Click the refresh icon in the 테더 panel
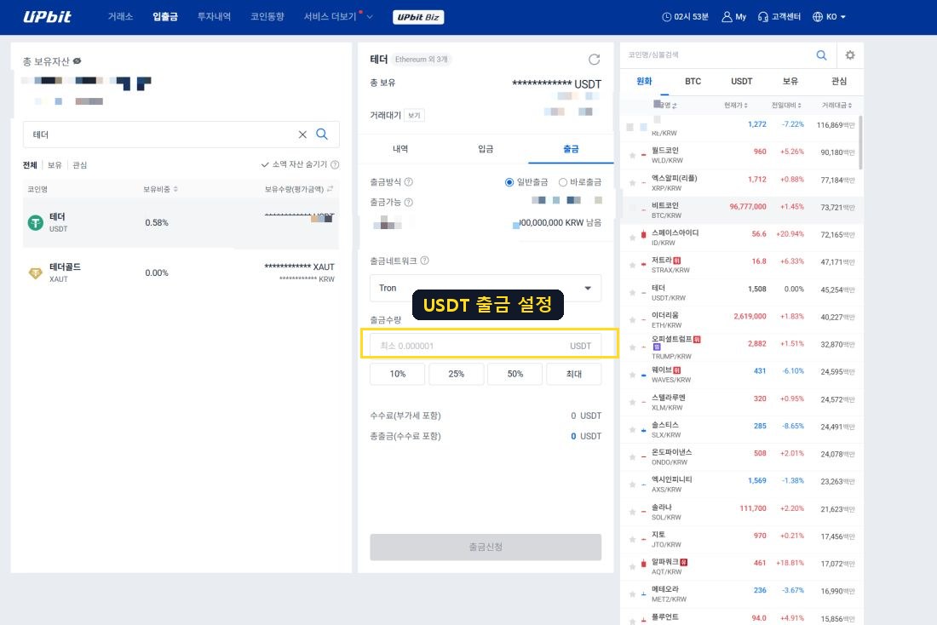The width and height of the screenshot is (937, 625). click(x=594, y=59)
